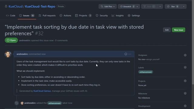Click the pin icon in Edit Pins

[x=102, y=6]
